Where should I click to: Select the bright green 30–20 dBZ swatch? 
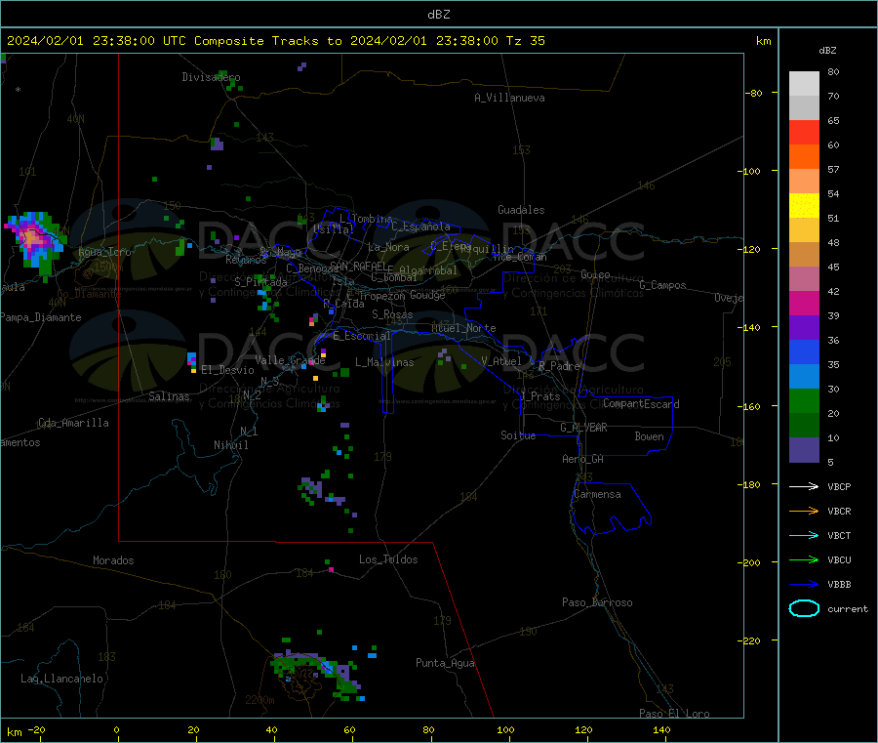pyautogui.click(x=804, y=400)
